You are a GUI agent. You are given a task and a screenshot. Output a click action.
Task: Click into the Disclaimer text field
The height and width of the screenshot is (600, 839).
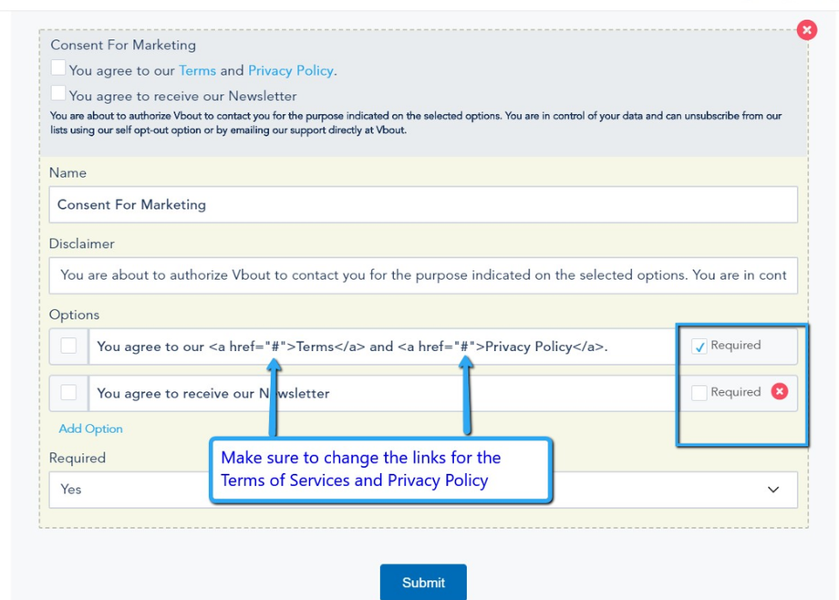click(x=423, y=274)
